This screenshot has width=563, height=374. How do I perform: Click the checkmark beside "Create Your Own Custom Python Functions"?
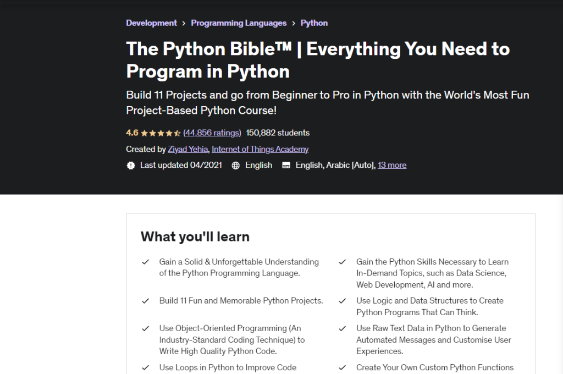[342, 367]
